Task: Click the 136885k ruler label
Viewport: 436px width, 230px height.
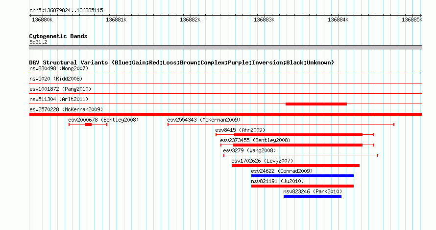Action: click(x=412, y=20)
